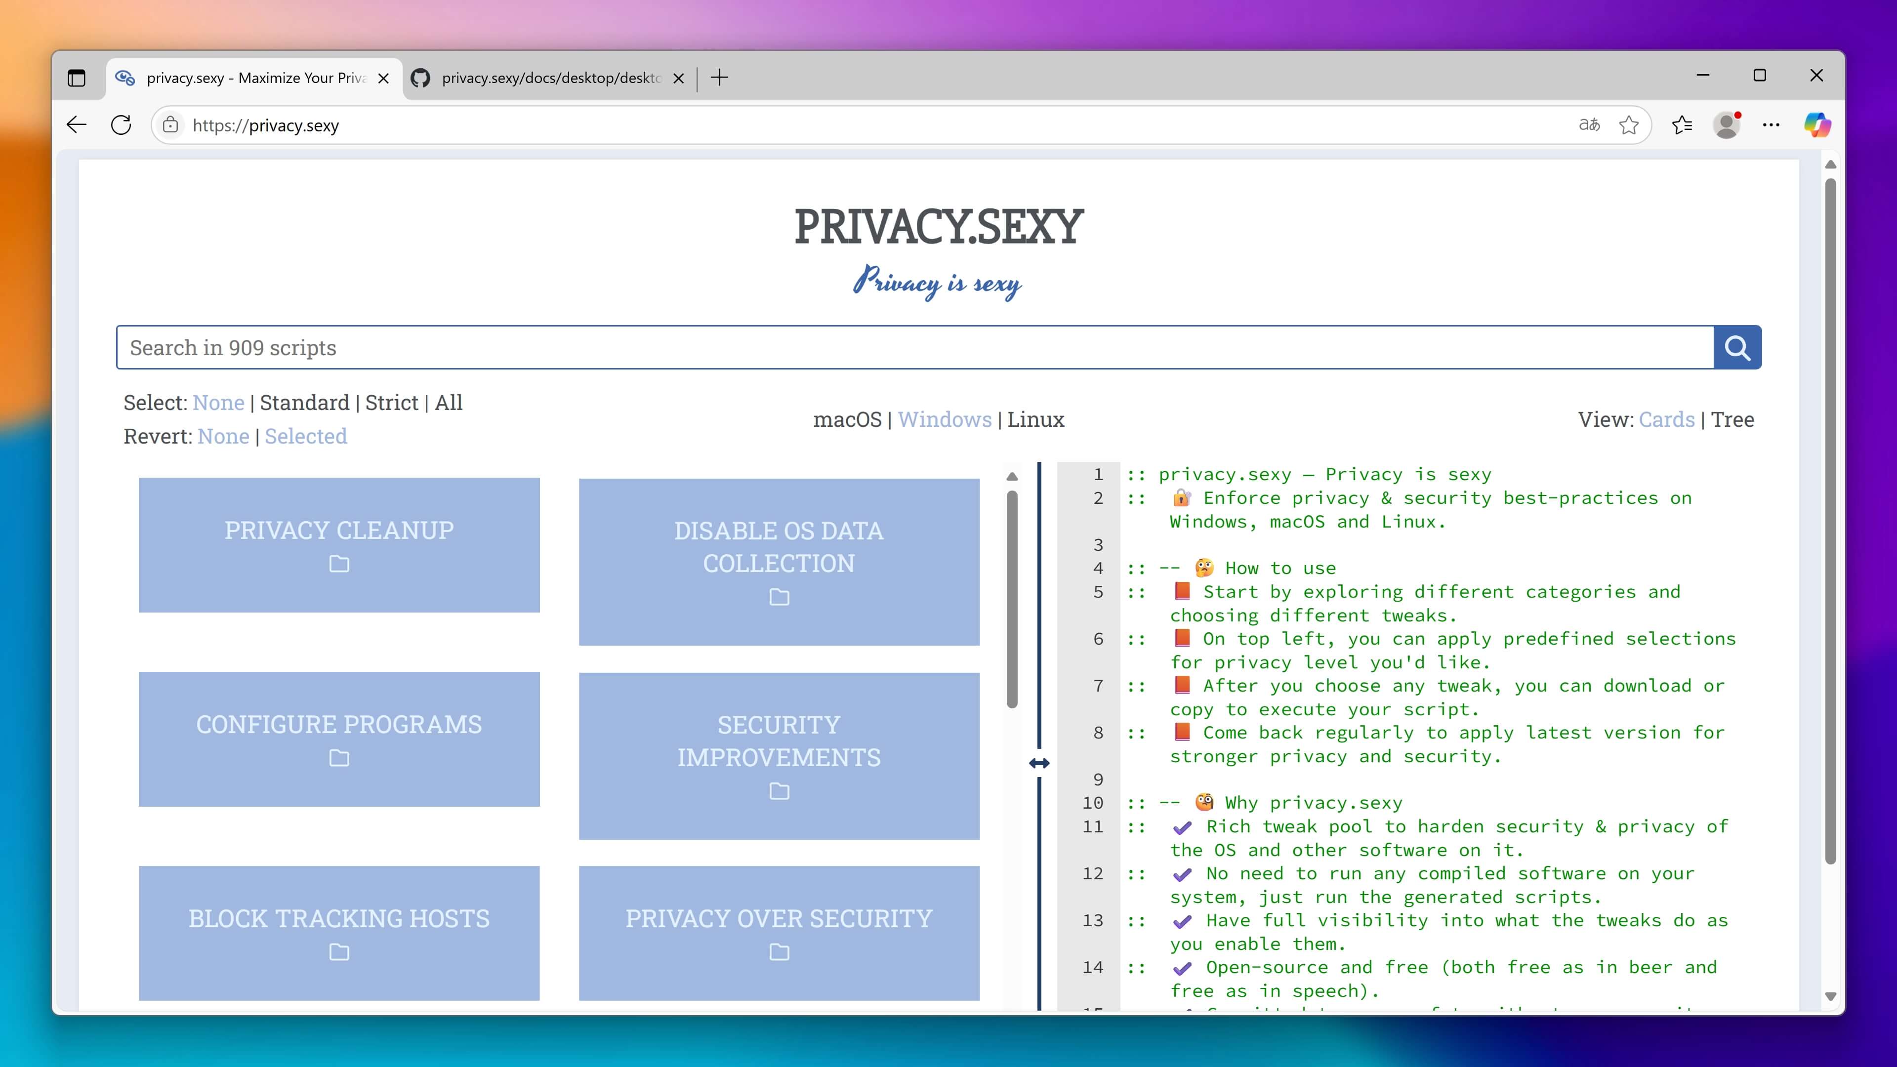Click the page vertical scrollbar thumb
Screen dimensions: 1897x1067
point(1831,521)
